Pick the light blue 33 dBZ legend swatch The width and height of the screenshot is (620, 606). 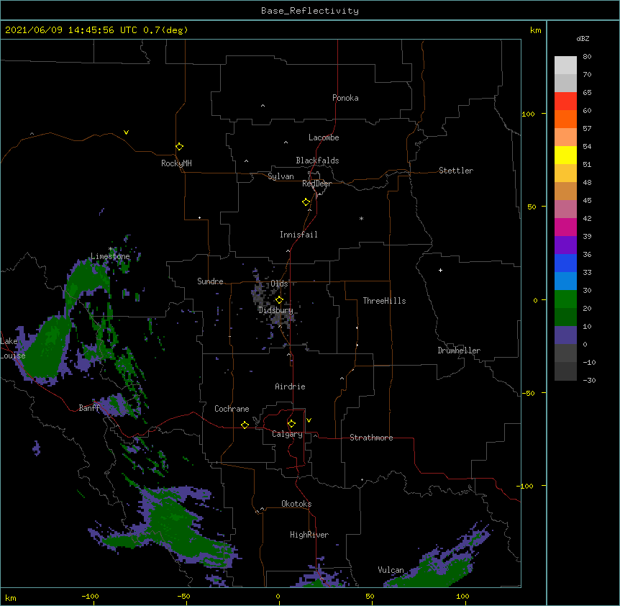click(x=565, y=281)
